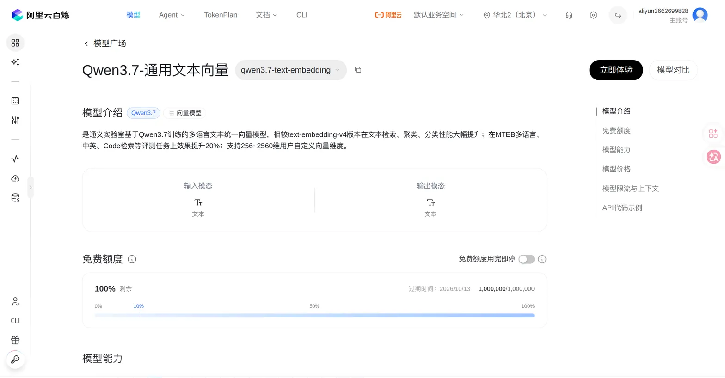This screenshot has height=378, width=725.
Task: Open the user avatar menu
Action: coord(700,15)
